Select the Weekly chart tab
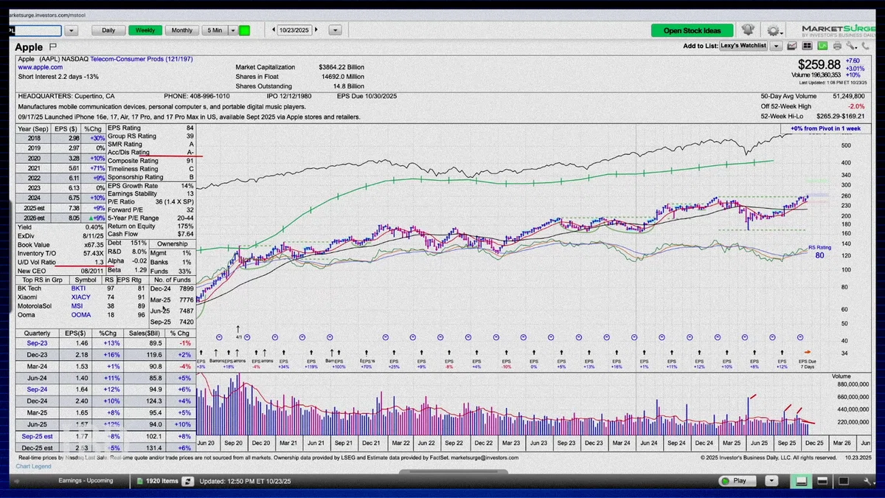 (145, 30)
